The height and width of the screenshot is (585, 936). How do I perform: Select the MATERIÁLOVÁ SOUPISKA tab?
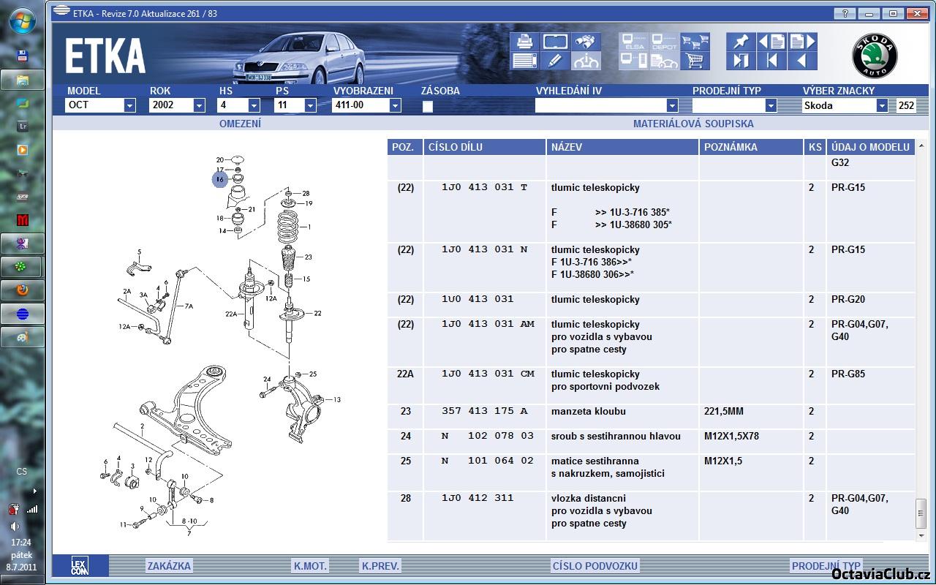pos(692,124)
